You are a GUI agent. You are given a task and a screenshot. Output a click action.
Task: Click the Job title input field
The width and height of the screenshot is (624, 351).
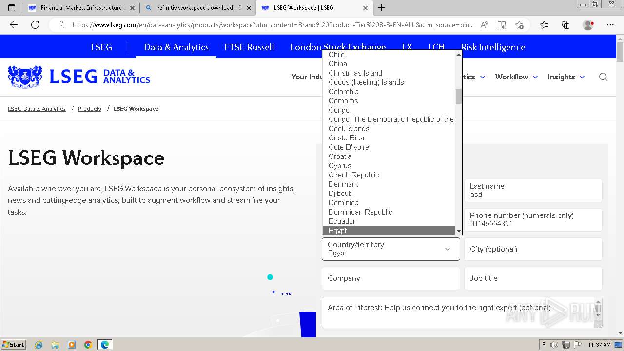(533, 278)
